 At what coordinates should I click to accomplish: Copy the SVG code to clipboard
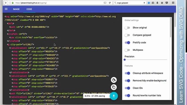(114, 87)
